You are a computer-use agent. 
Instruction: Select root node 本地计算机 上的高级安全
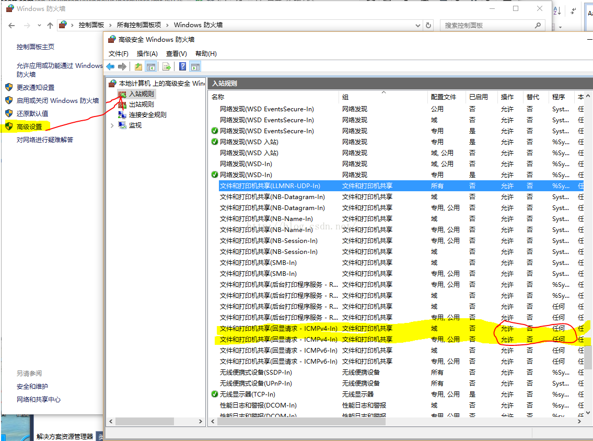coord(161,83)
